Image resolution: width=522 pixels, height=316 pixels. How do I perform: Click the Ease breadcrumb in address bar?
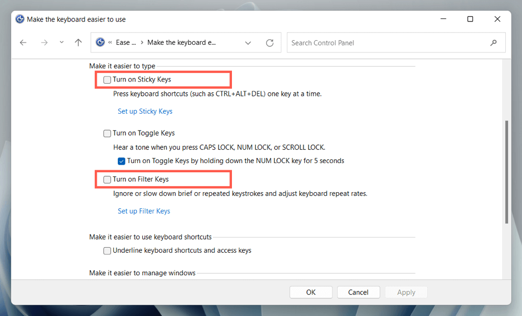tap(126, 43)
